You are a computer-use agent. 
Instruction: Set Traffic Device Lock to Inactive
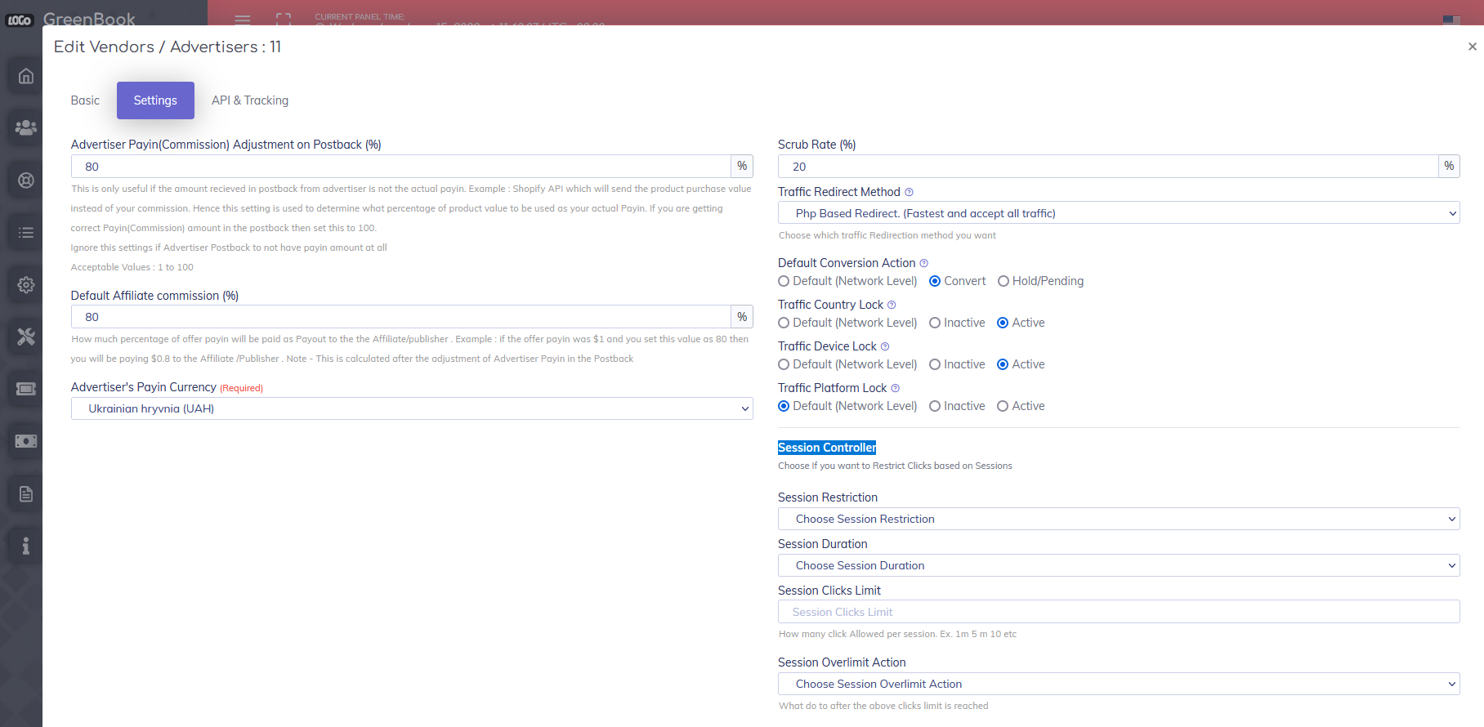click(x=935, y=364)
